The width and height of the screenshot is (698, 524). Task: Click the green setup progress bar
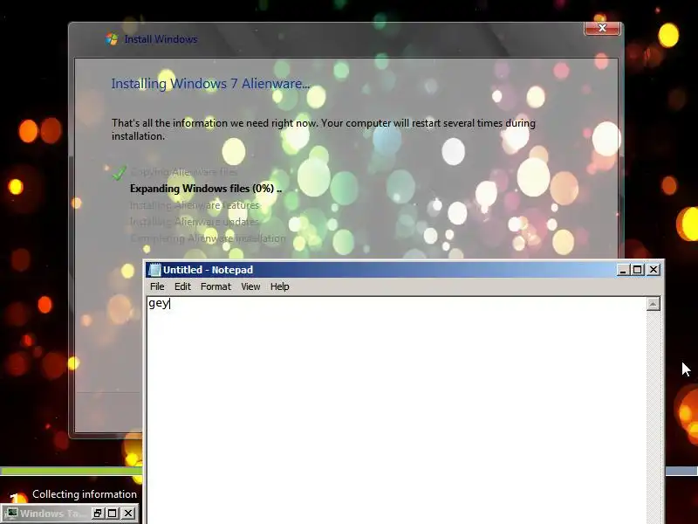(x=72, y=471)
